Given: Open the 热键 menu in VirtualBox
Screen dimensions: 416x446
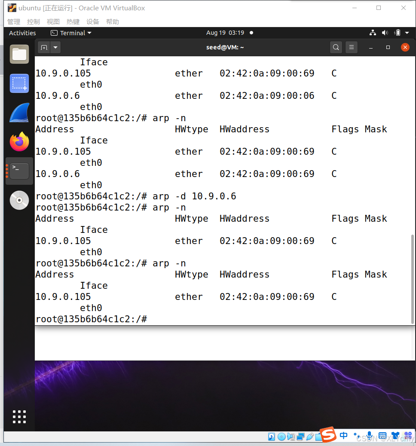Looking at the screenshot, I should pyautogui.click(x=73, y=21).
